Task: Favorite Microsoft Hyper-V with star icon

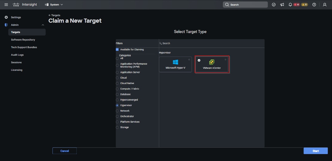Action: click(189, 60)
